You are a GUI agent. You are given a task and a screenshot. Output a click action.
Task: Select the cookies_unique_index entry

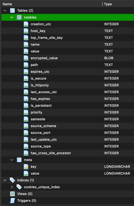pos(68,187)
